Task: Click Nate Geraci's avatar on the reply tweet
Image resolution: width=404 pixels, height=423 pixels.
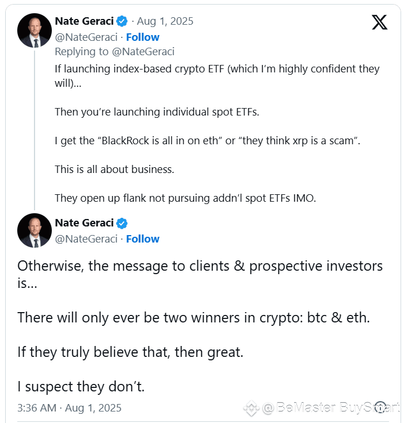Action: coord(35,30)
